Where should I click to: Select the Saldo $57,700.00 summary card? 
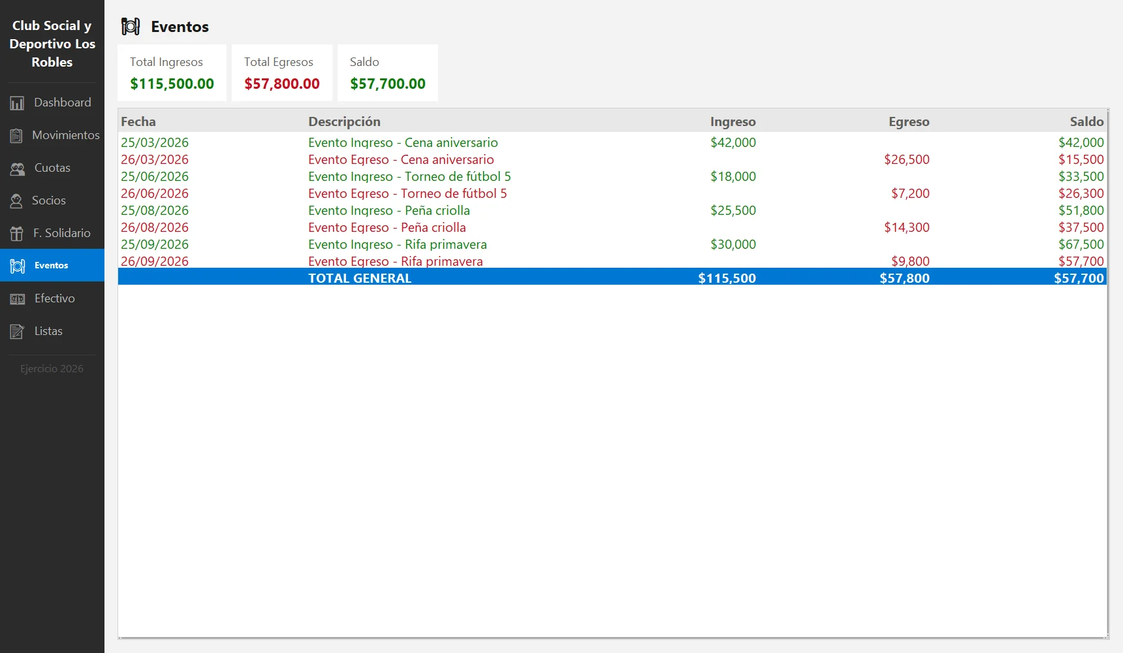point(388,72)
